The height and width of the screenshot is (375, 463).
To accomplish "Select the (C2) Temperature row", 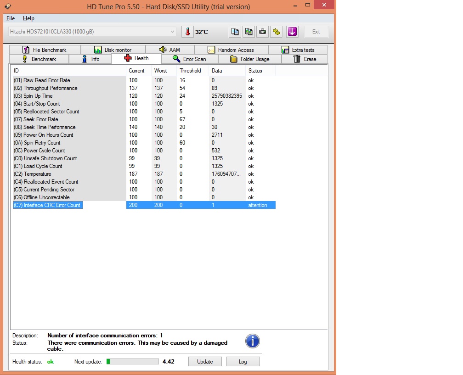I will point(144,174).
